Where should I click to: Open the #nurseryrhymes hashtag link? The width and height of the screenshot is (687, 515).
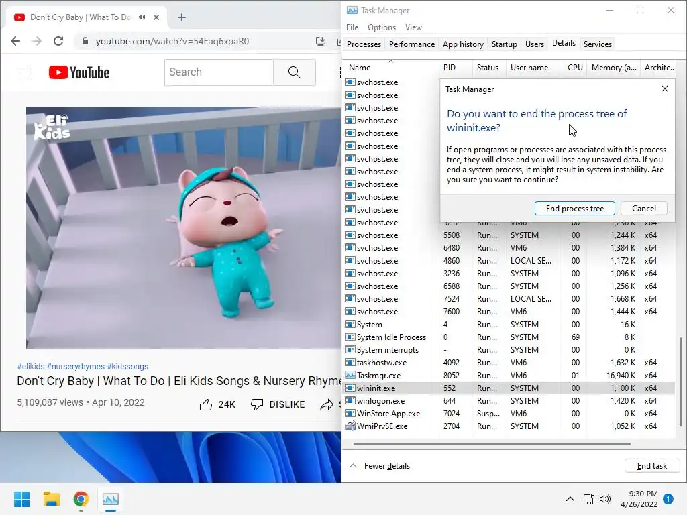coord(76,367)
